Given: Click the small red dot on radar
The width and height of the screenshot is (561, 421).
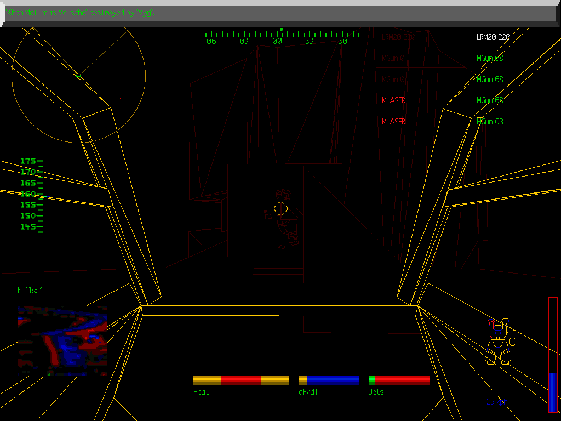Looking at the screenshot, I should [121, 99].
